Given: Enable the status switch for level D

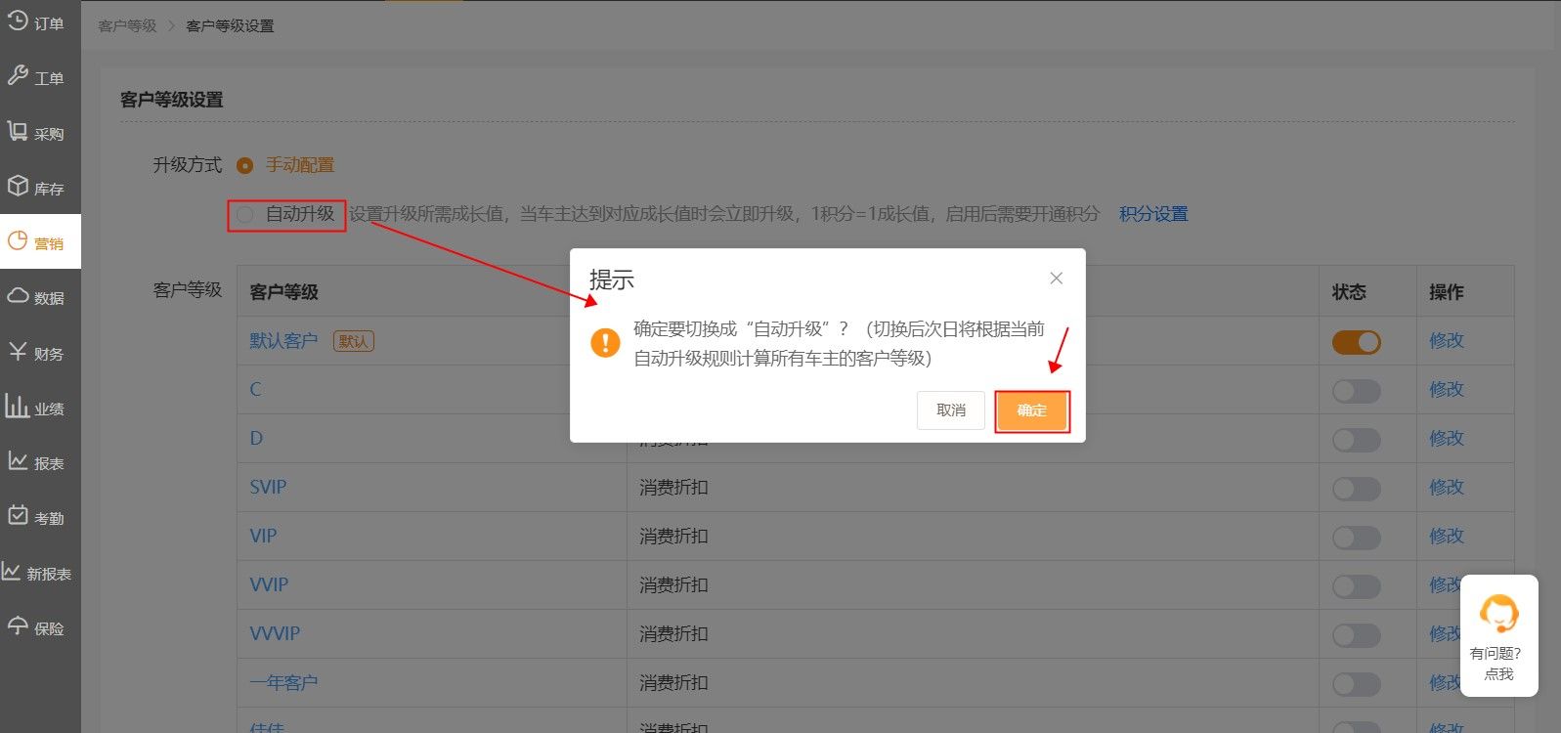Looking at the screenshot, I should coord(1357,440).
